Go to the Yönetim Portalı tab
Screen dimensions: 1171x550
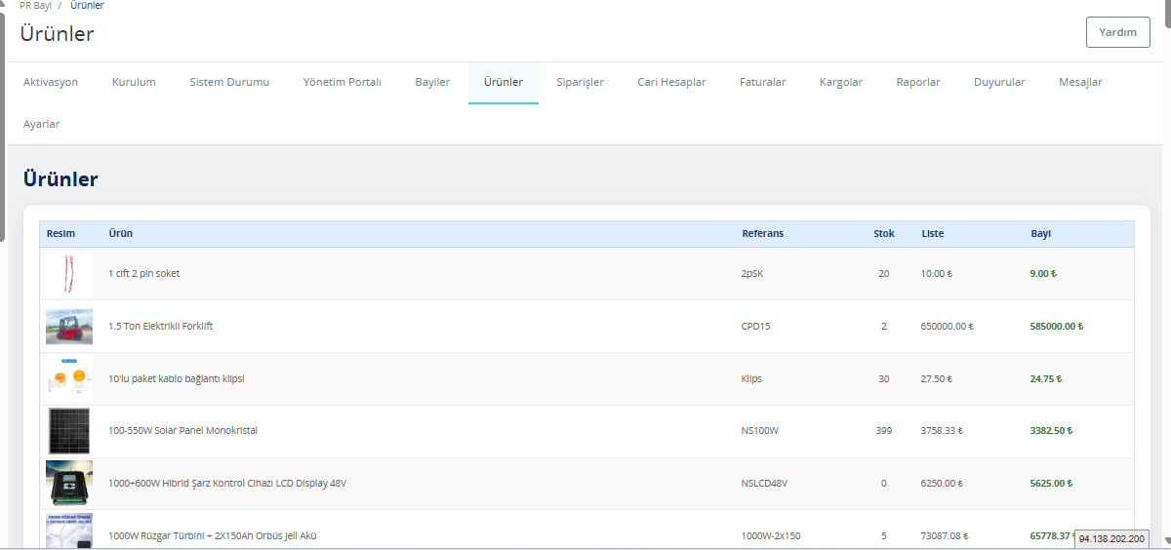343,82
